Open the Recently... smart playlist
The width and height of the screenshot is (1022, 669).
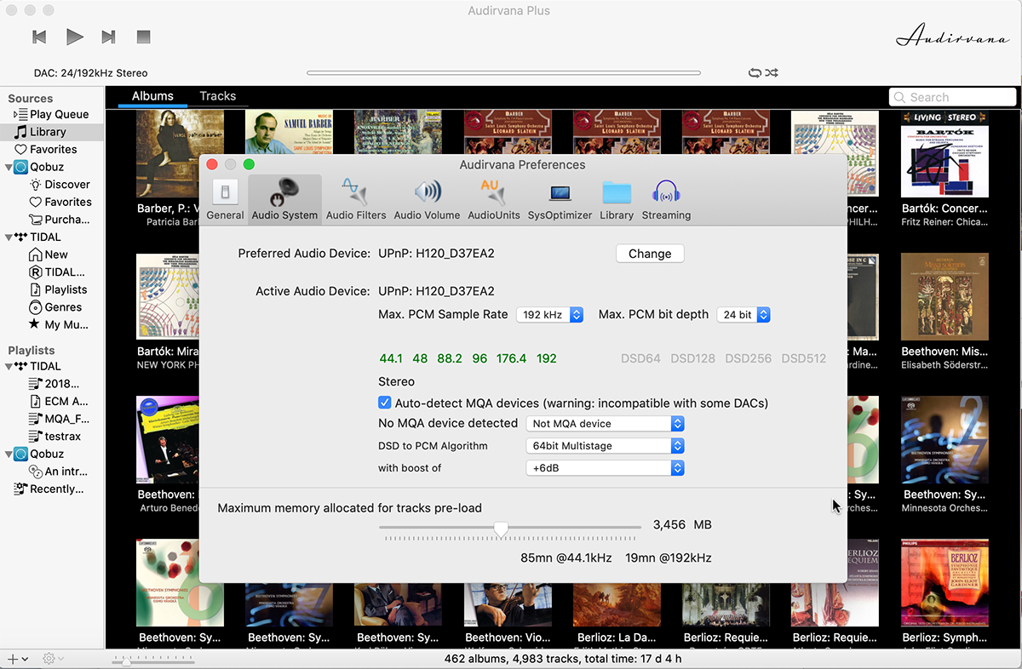56,489
